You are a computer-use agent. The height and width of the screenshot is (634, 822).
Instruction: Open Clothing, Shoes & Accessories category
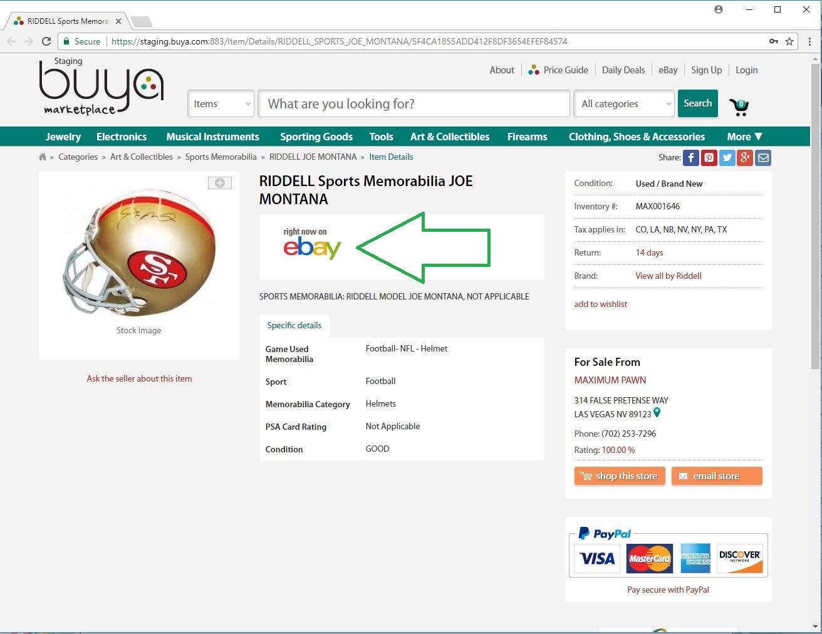click(637, 137)
